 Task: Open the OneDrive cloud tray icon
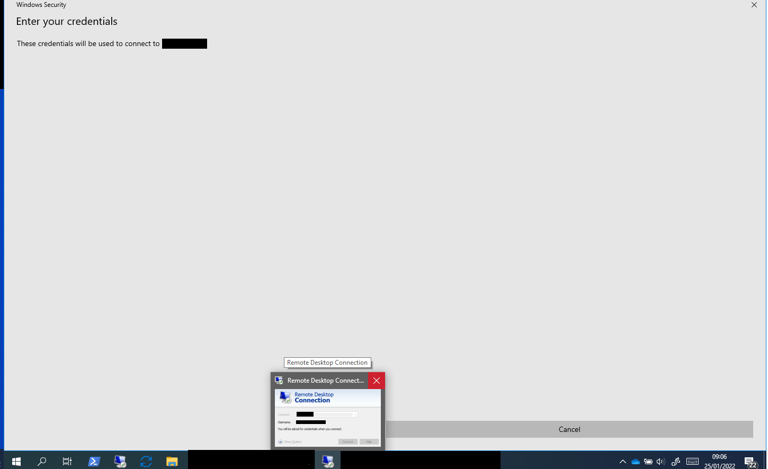tap(636, 462)
